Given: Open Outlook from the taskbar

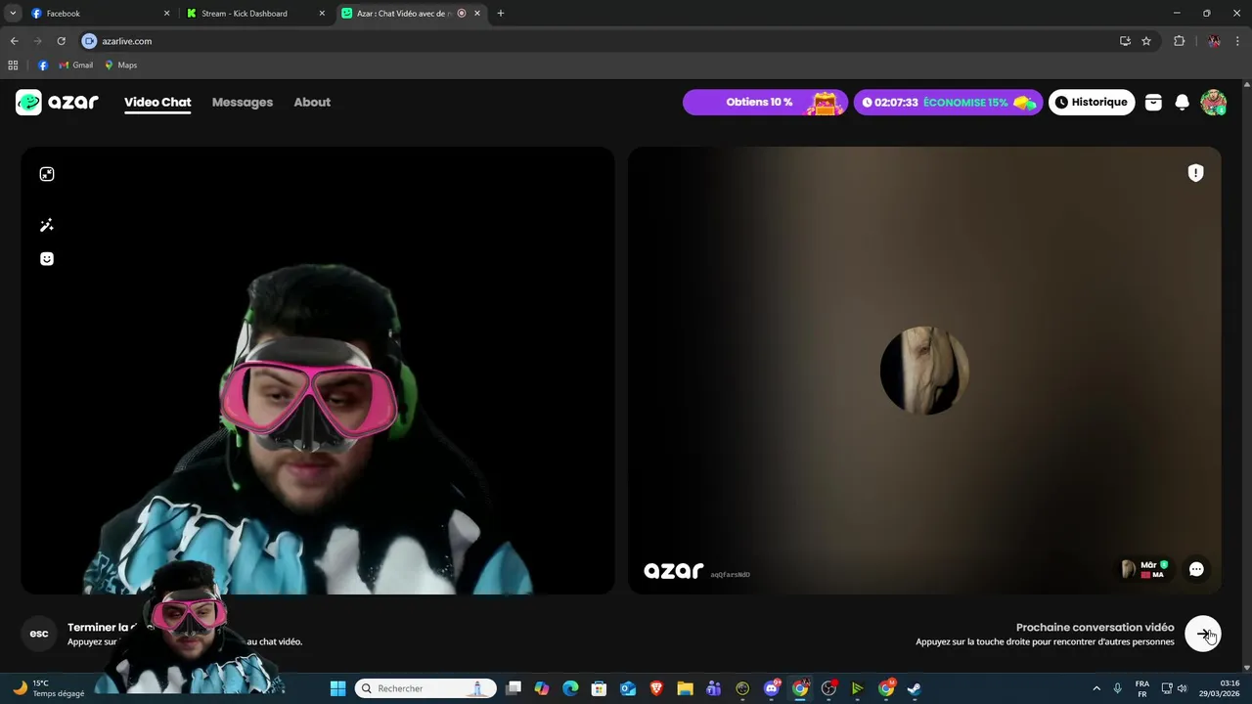Looking at the screenshot, I should point(628,688).
